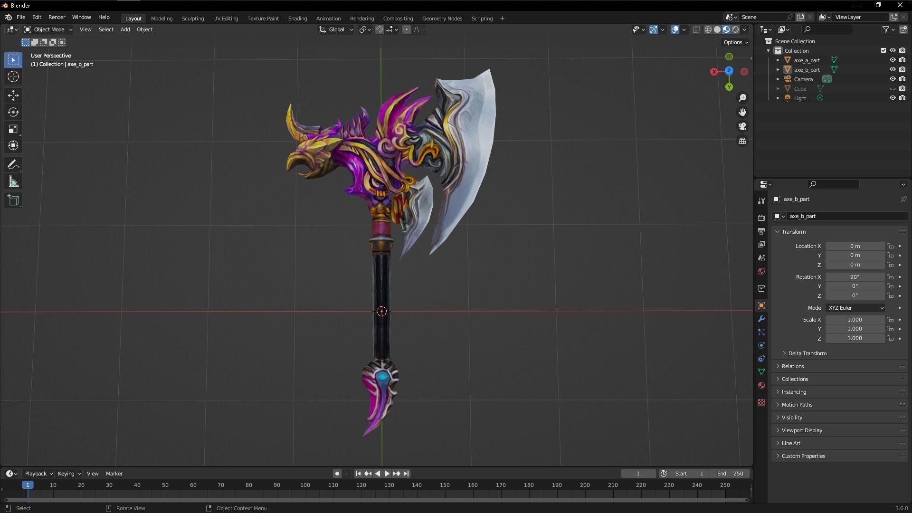
Task: Open the Render properties tab
Action: point(761,218)
